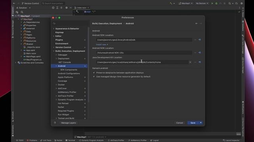Click the Cancel button
This screenshot has height=142, width=254.
click(179, 123)
